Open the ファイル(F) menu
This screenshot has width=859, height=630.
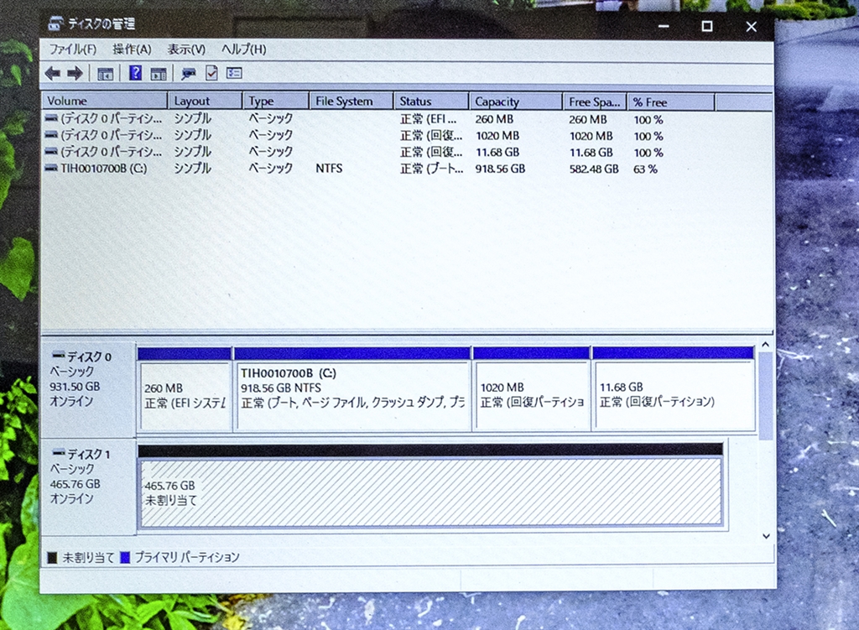[73, 49]
